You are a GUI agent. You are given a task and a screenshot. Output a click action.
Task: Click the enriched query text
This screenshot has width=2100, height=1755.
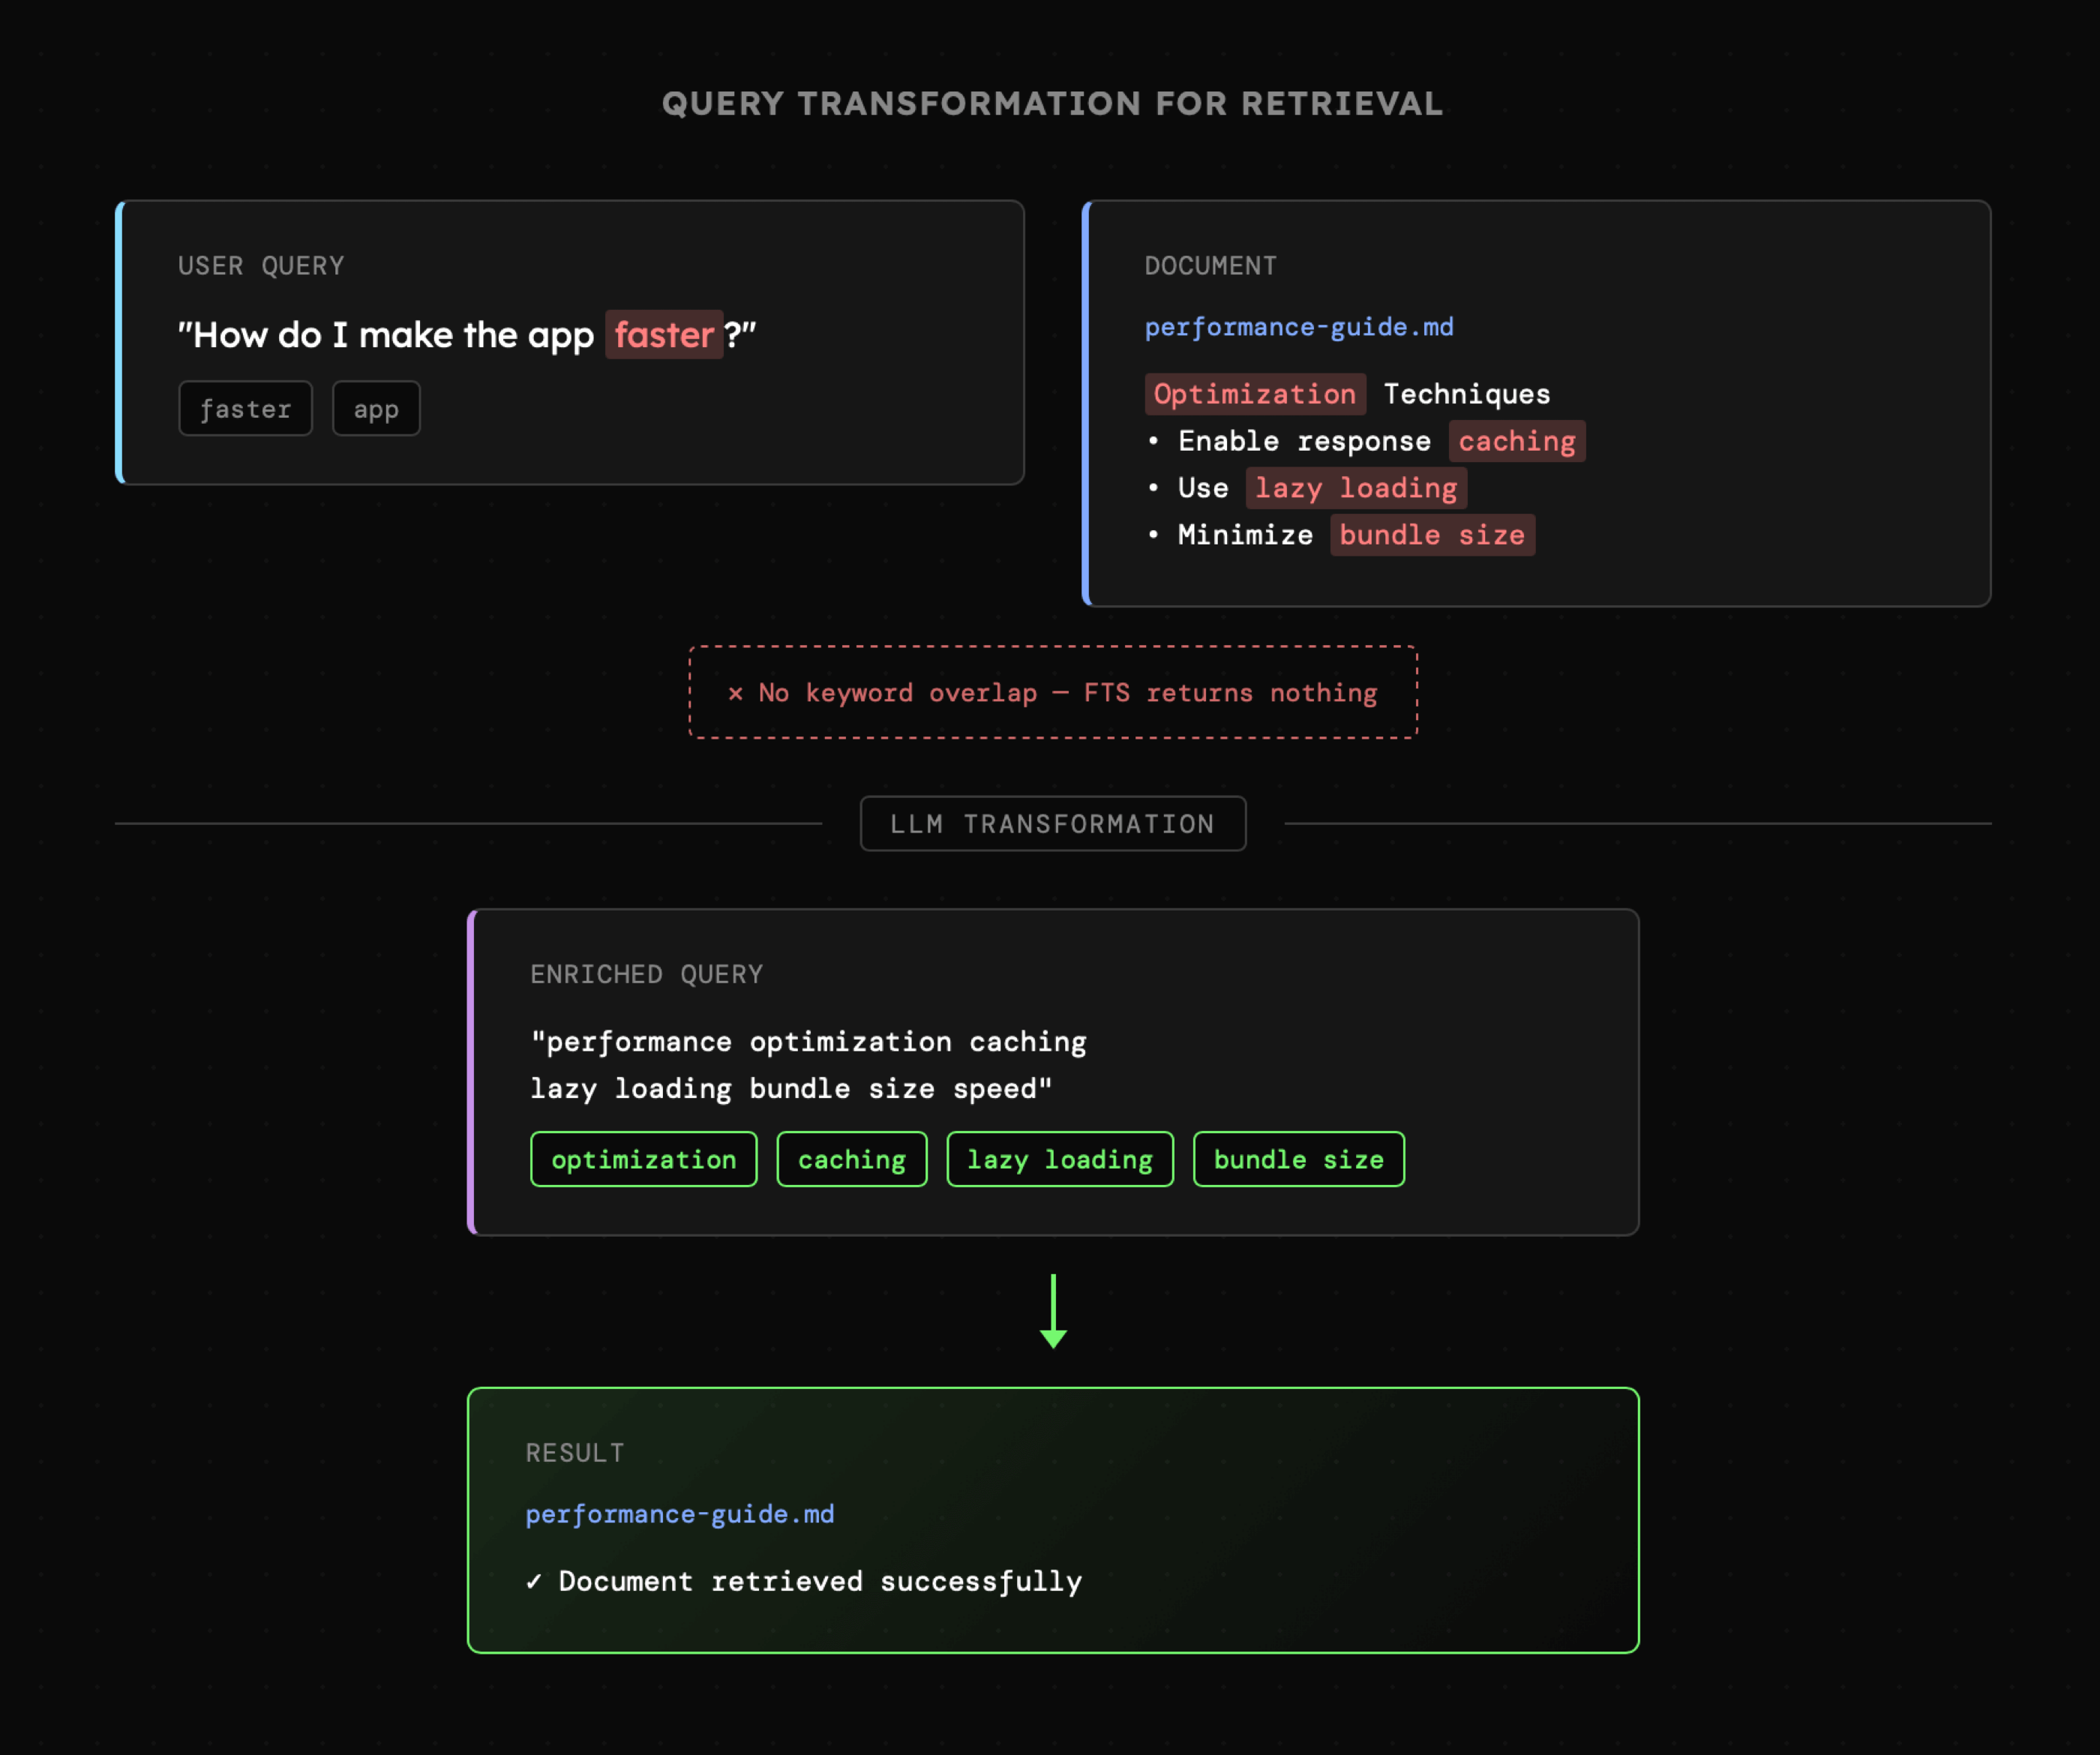pyautogui.click(x=808, y=1065)
